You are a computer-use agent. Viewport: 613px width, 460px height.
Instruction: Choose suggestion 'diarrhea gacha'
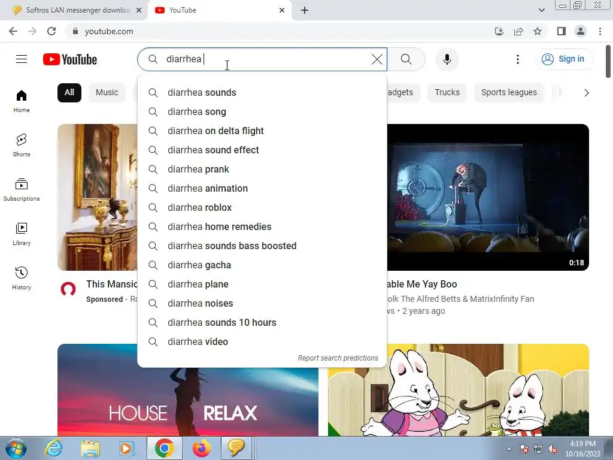click(262, 265)
